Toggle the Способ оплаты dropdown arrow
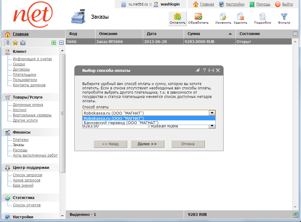This screenshot has height=222, width=301. click(x=212, y=113)
